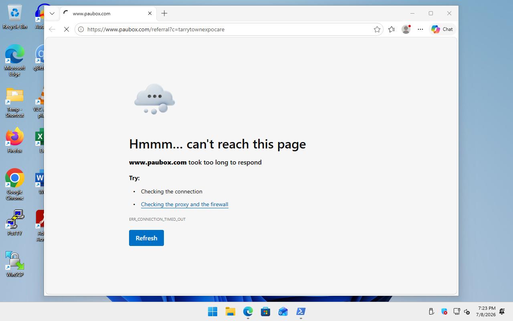Click the muted volume tray icon
The image size is (513, 321).
[x=467, y=311]
